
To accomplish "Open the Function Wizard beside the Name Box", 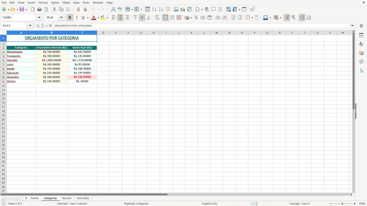I will pyautogui.click(x=38, y=26).
